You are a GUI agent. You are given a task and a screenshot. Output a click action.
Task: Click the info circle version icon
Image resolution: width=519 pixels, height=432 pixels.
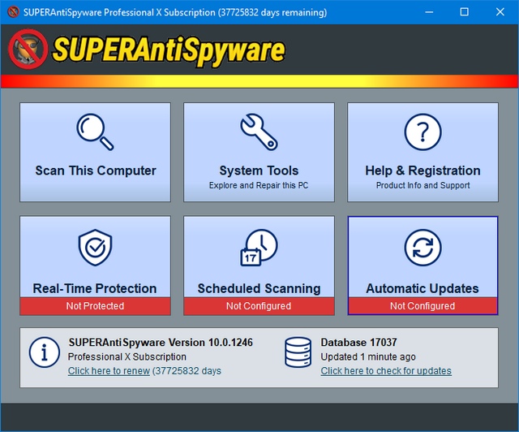click(44, 352)
